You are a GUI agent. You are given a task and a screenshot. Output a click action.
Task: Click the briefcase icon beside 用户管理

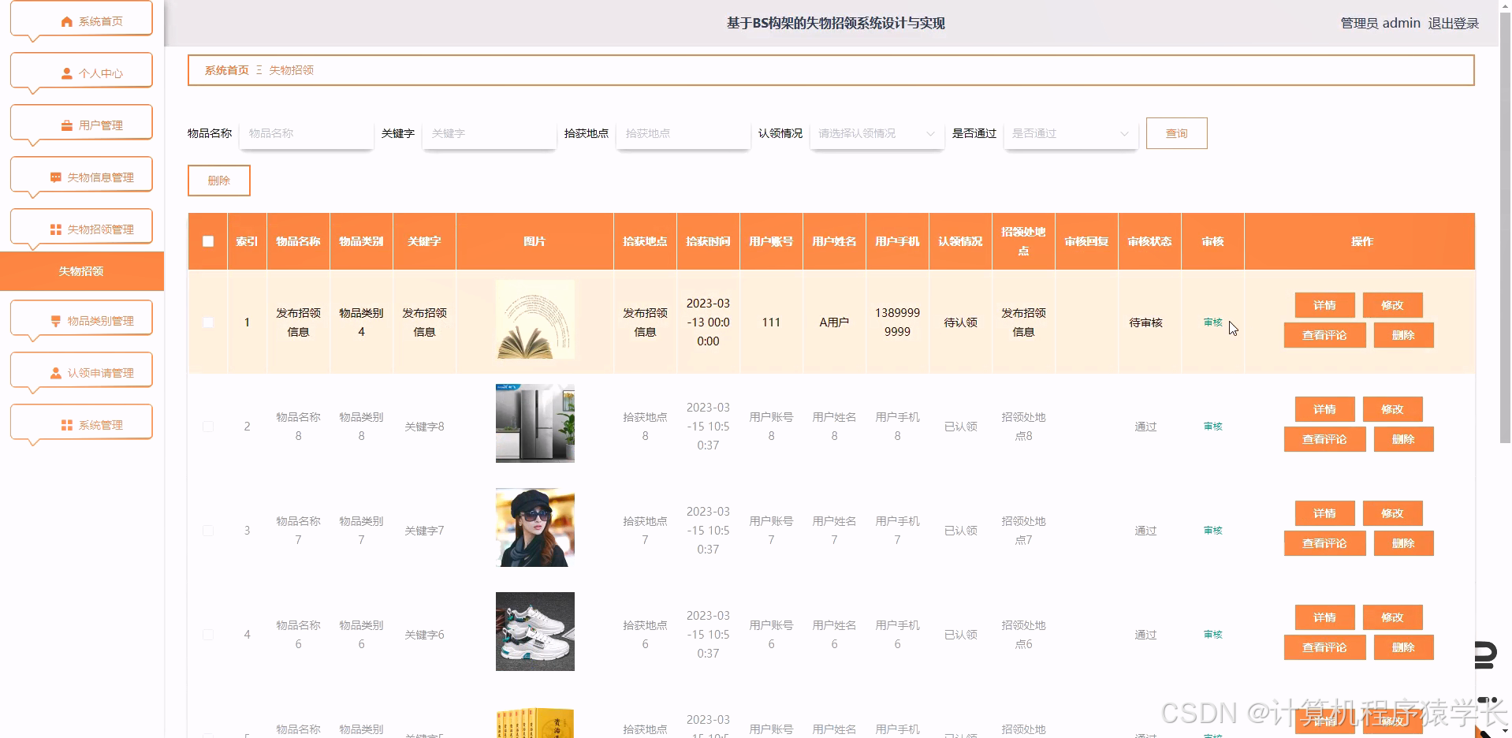[67, 126]
